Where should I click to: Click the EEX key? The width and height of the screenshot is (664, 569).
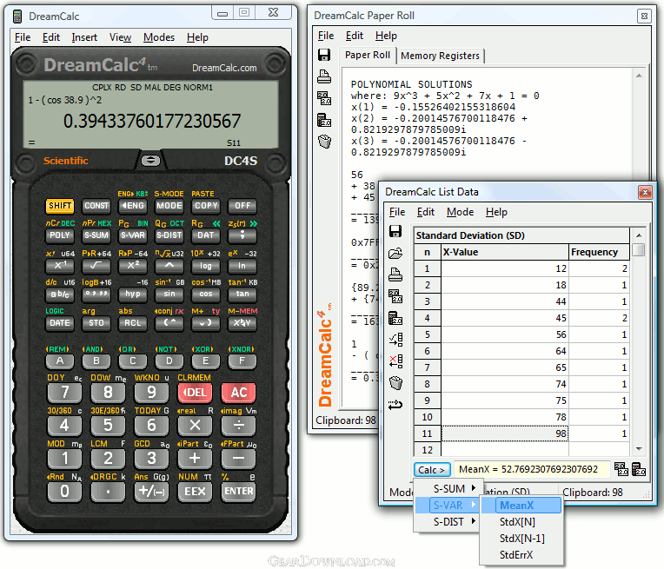pyautogui.click(x=195, y=491)
